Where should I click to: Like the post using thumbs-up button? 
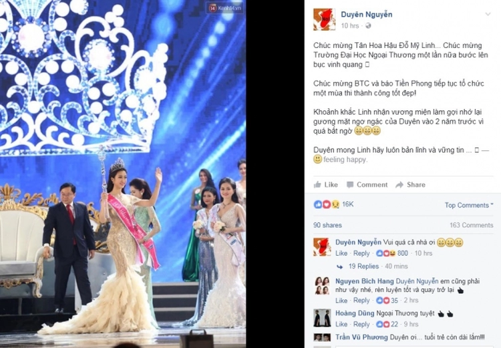pyautogui.click(x=325, y=185)
